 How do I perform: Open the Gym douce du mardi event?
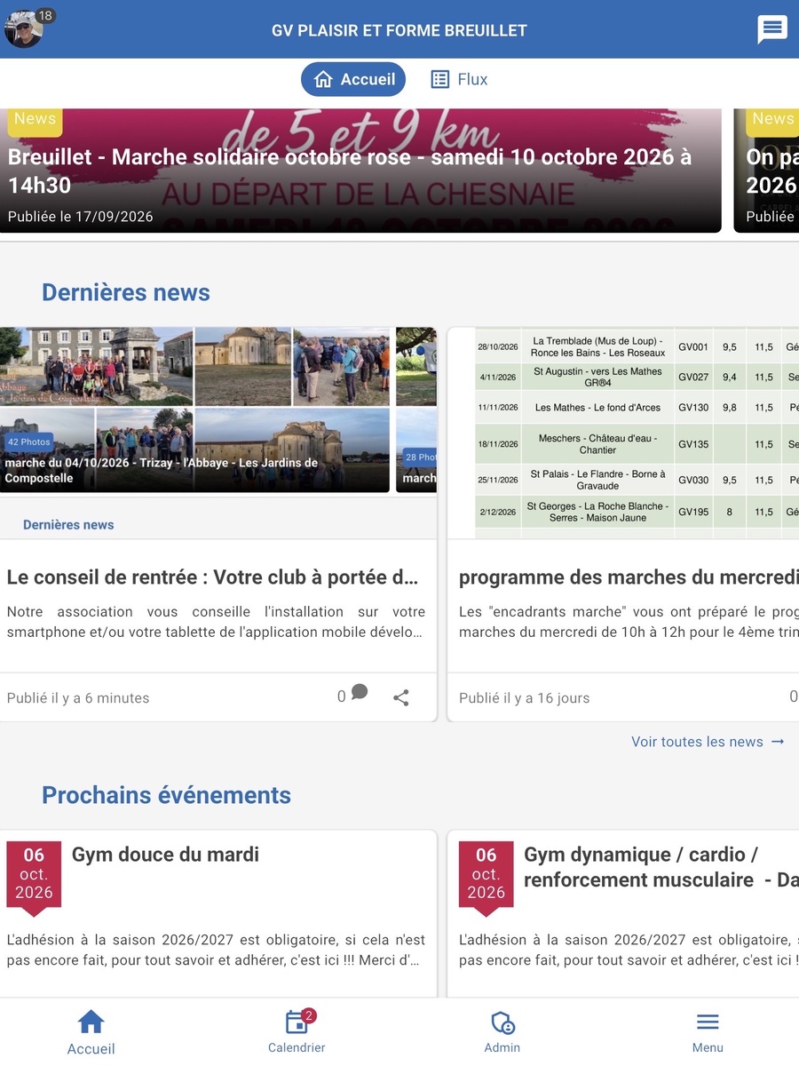165,855
